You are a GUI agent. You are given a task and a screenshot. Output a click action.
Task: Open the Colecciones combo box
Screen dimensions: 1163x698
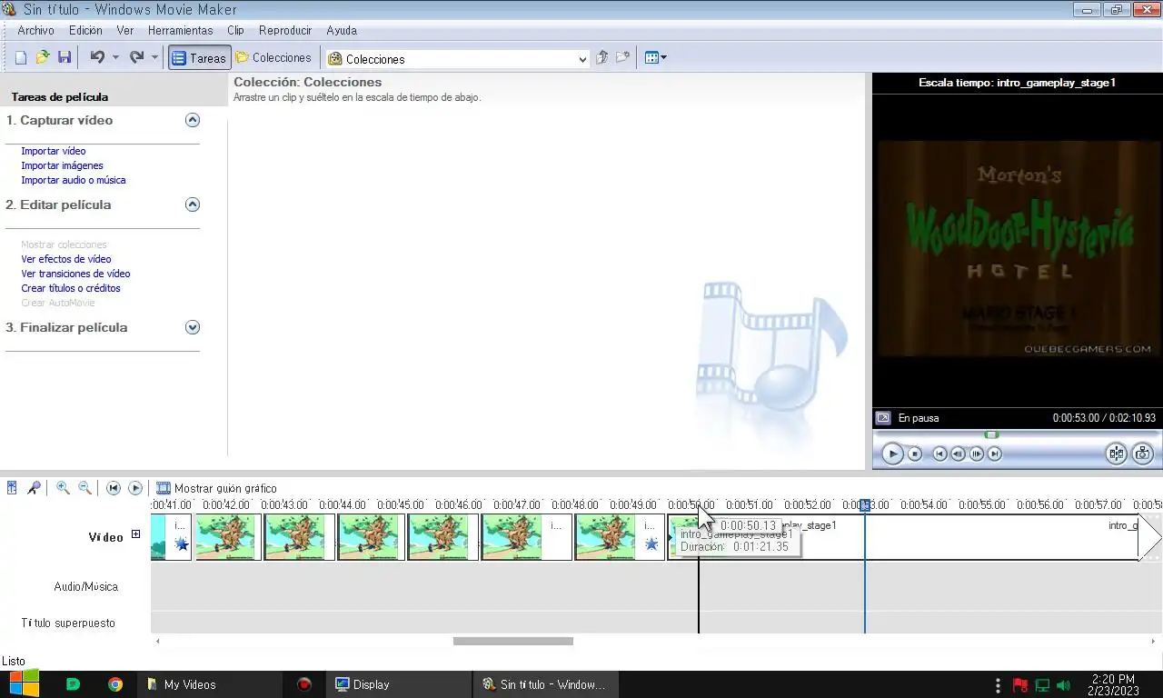click(x=458, y=58)
